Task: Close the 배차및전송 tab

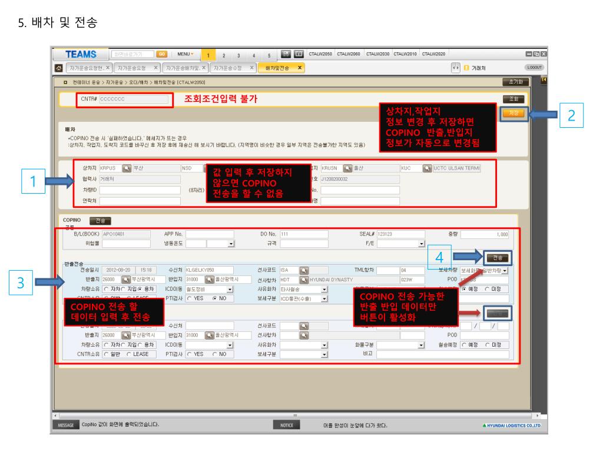Action: coord(300,68)
